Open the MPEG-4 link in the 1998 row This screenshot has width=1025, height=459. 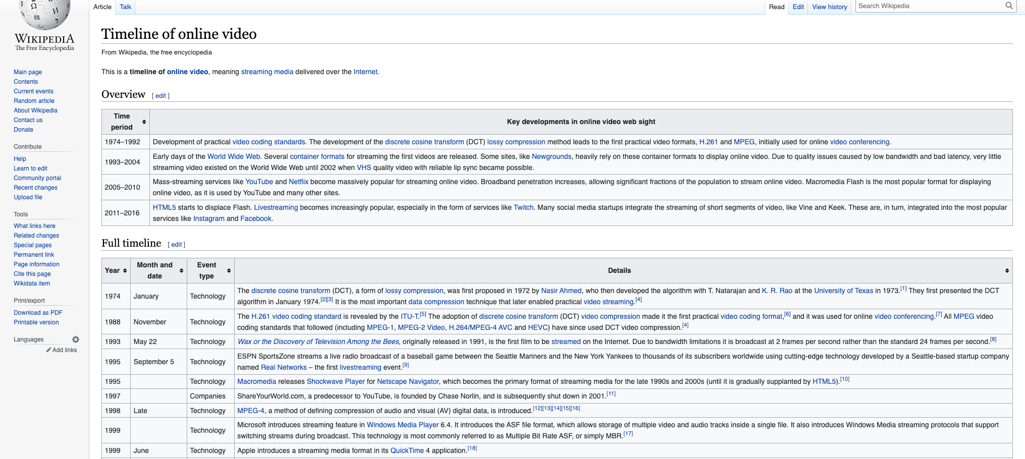click(x=251, y=411)
